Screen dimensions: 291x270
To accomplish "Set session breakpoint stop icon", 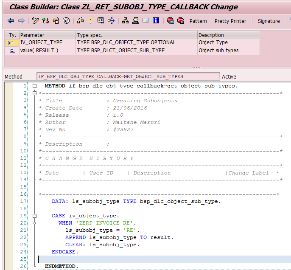I will (171, 21).
